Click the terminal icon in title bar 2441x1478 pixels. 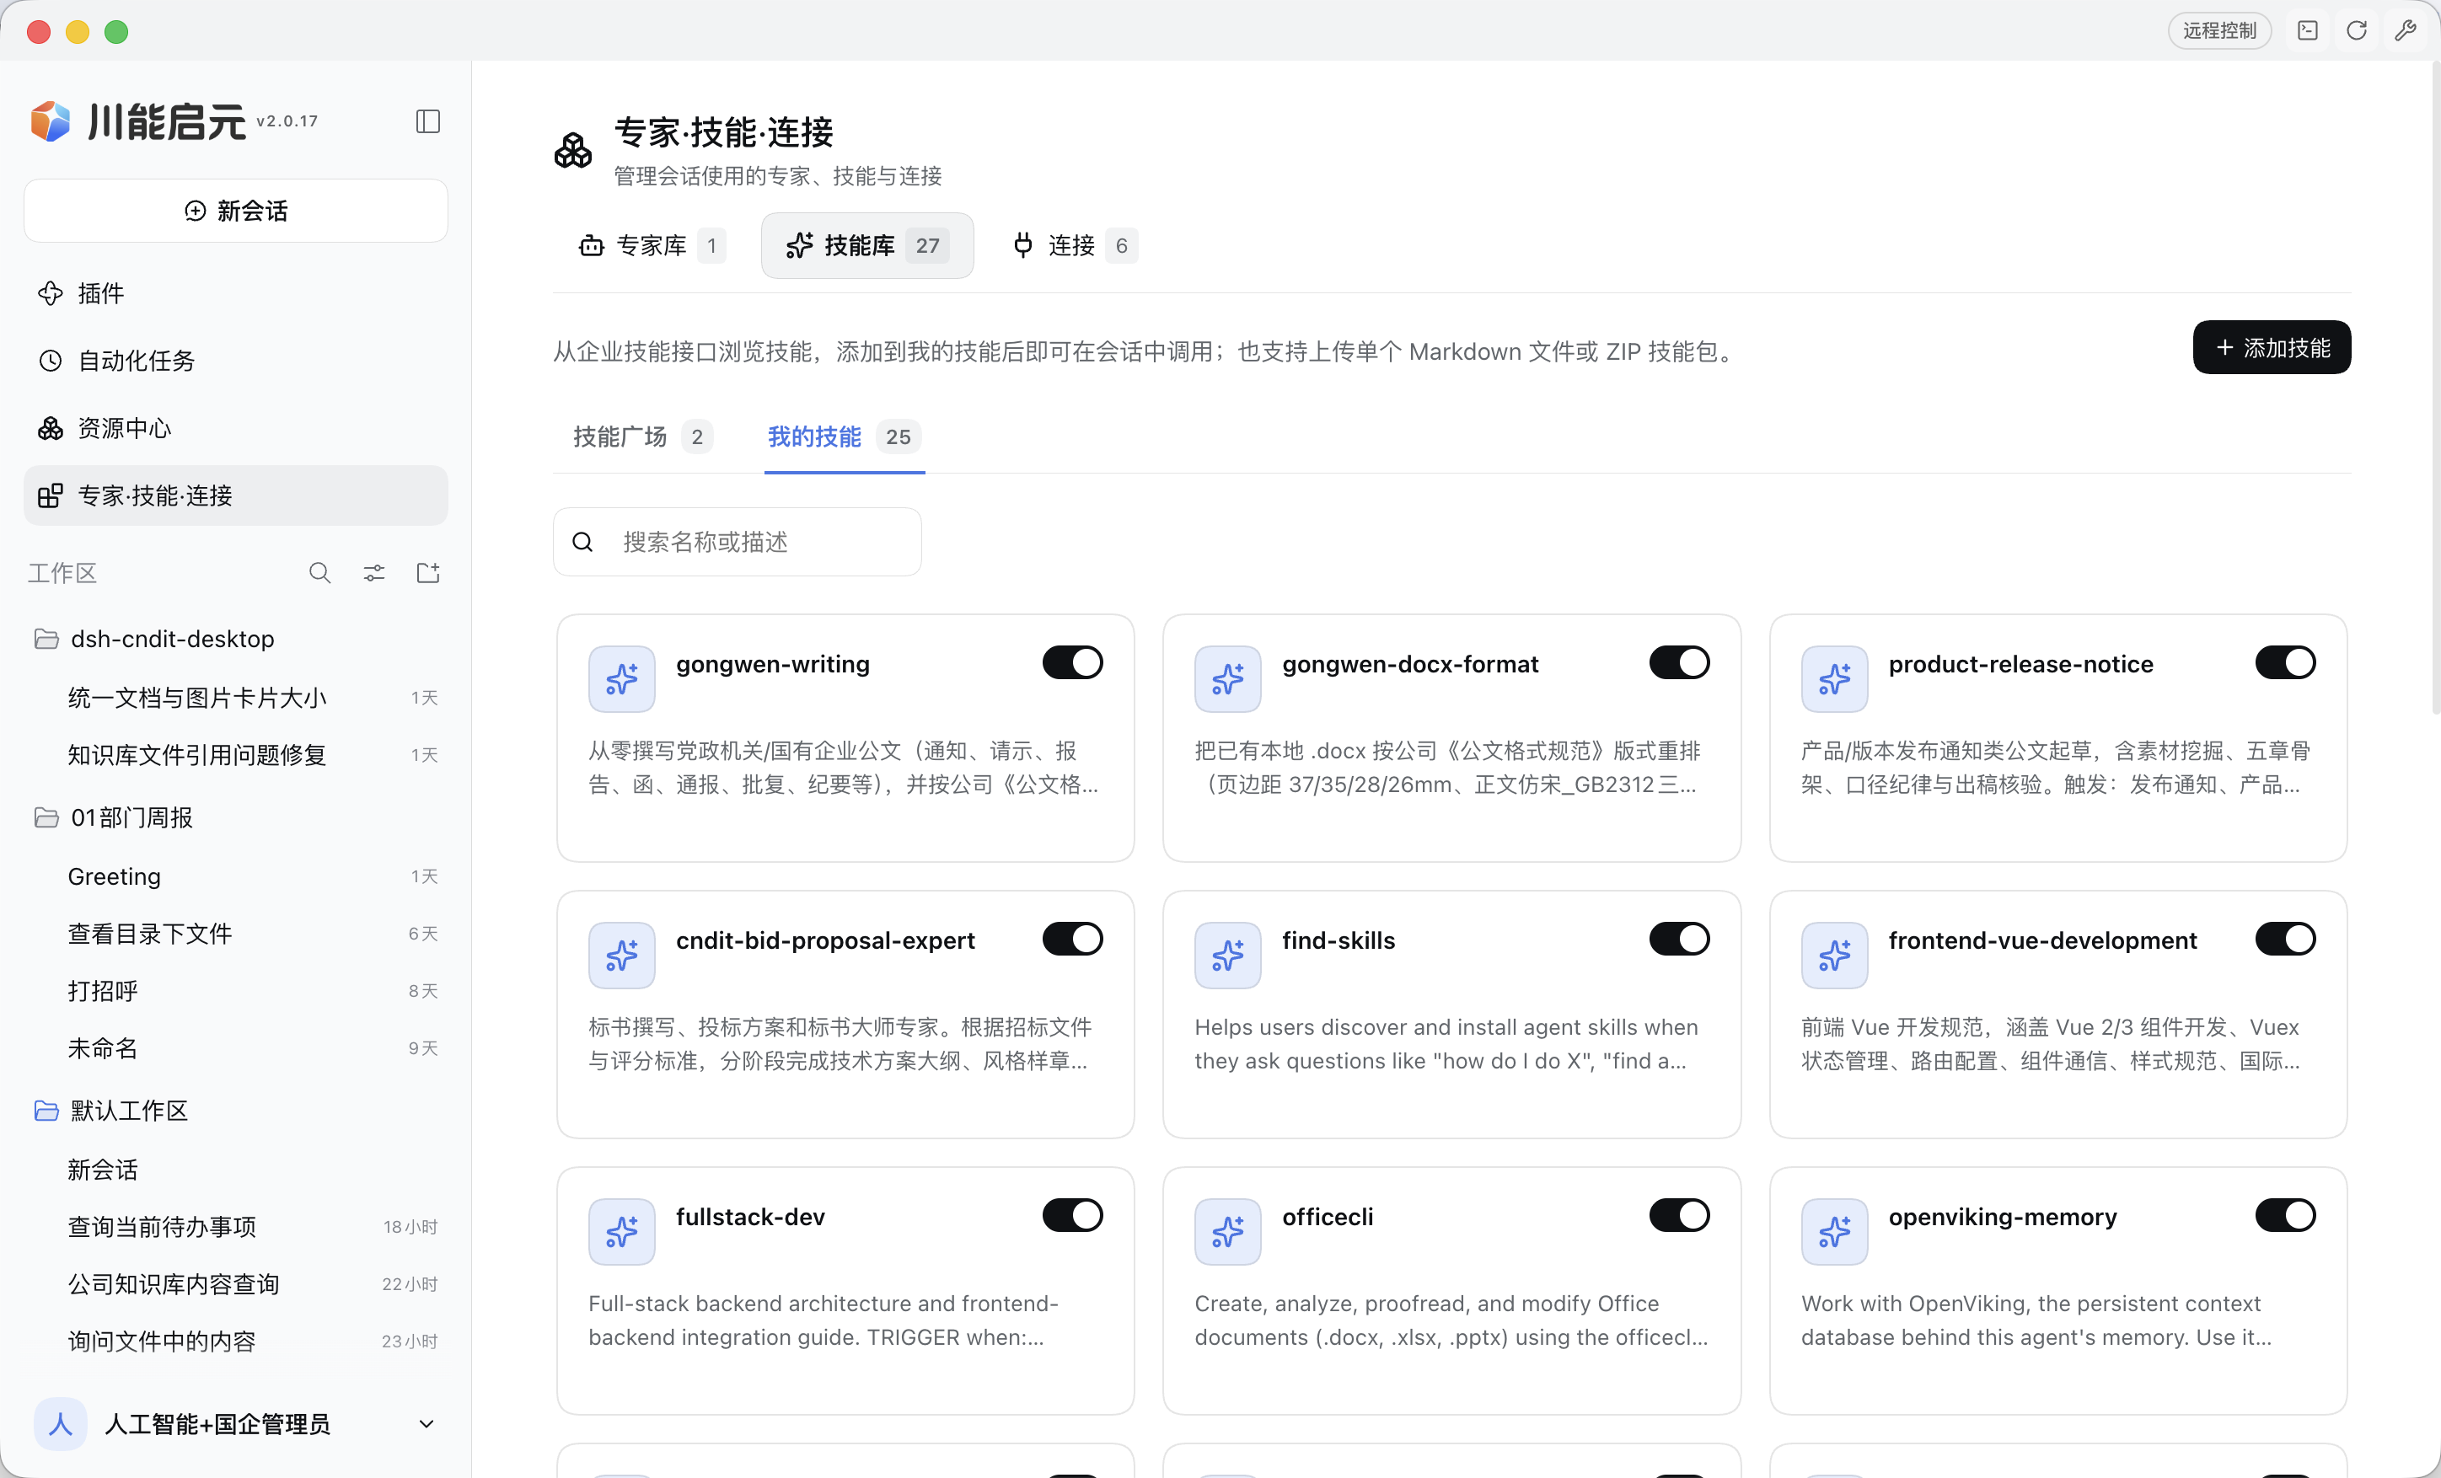pos(2309,30)
